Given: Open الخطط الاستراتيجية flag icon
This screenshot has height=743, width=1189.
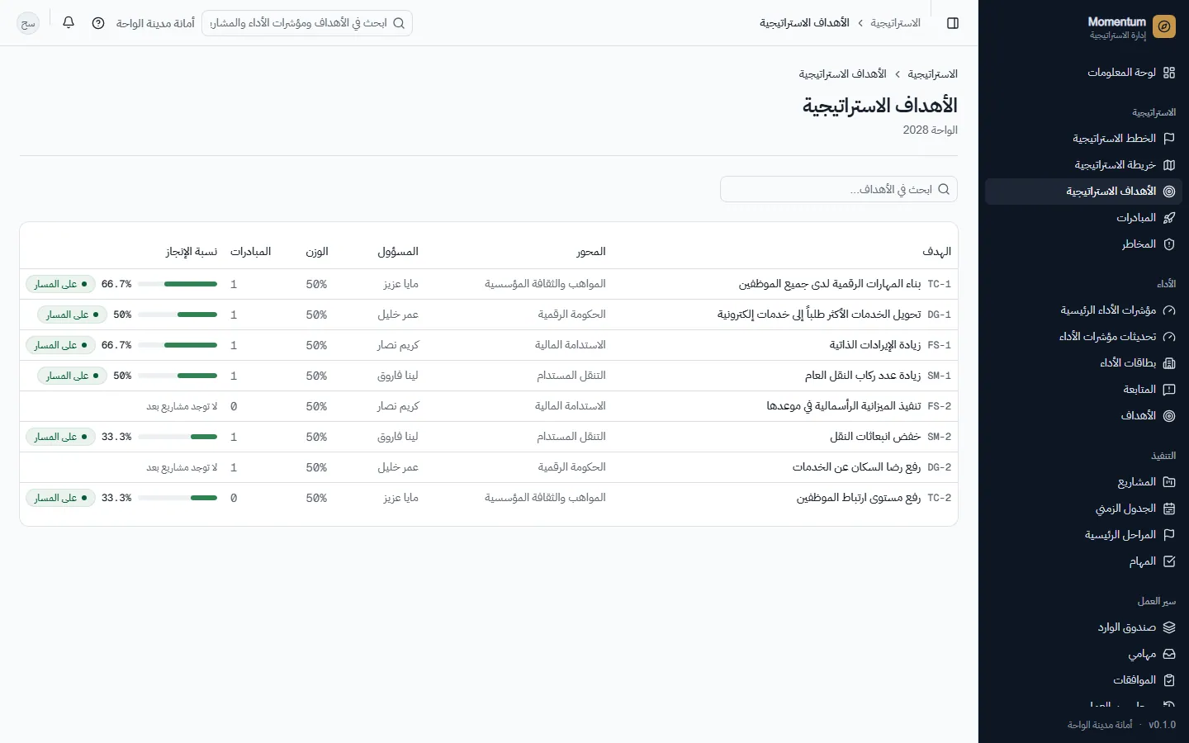Looking at the screenshot, I should [x=1169, y=139].
